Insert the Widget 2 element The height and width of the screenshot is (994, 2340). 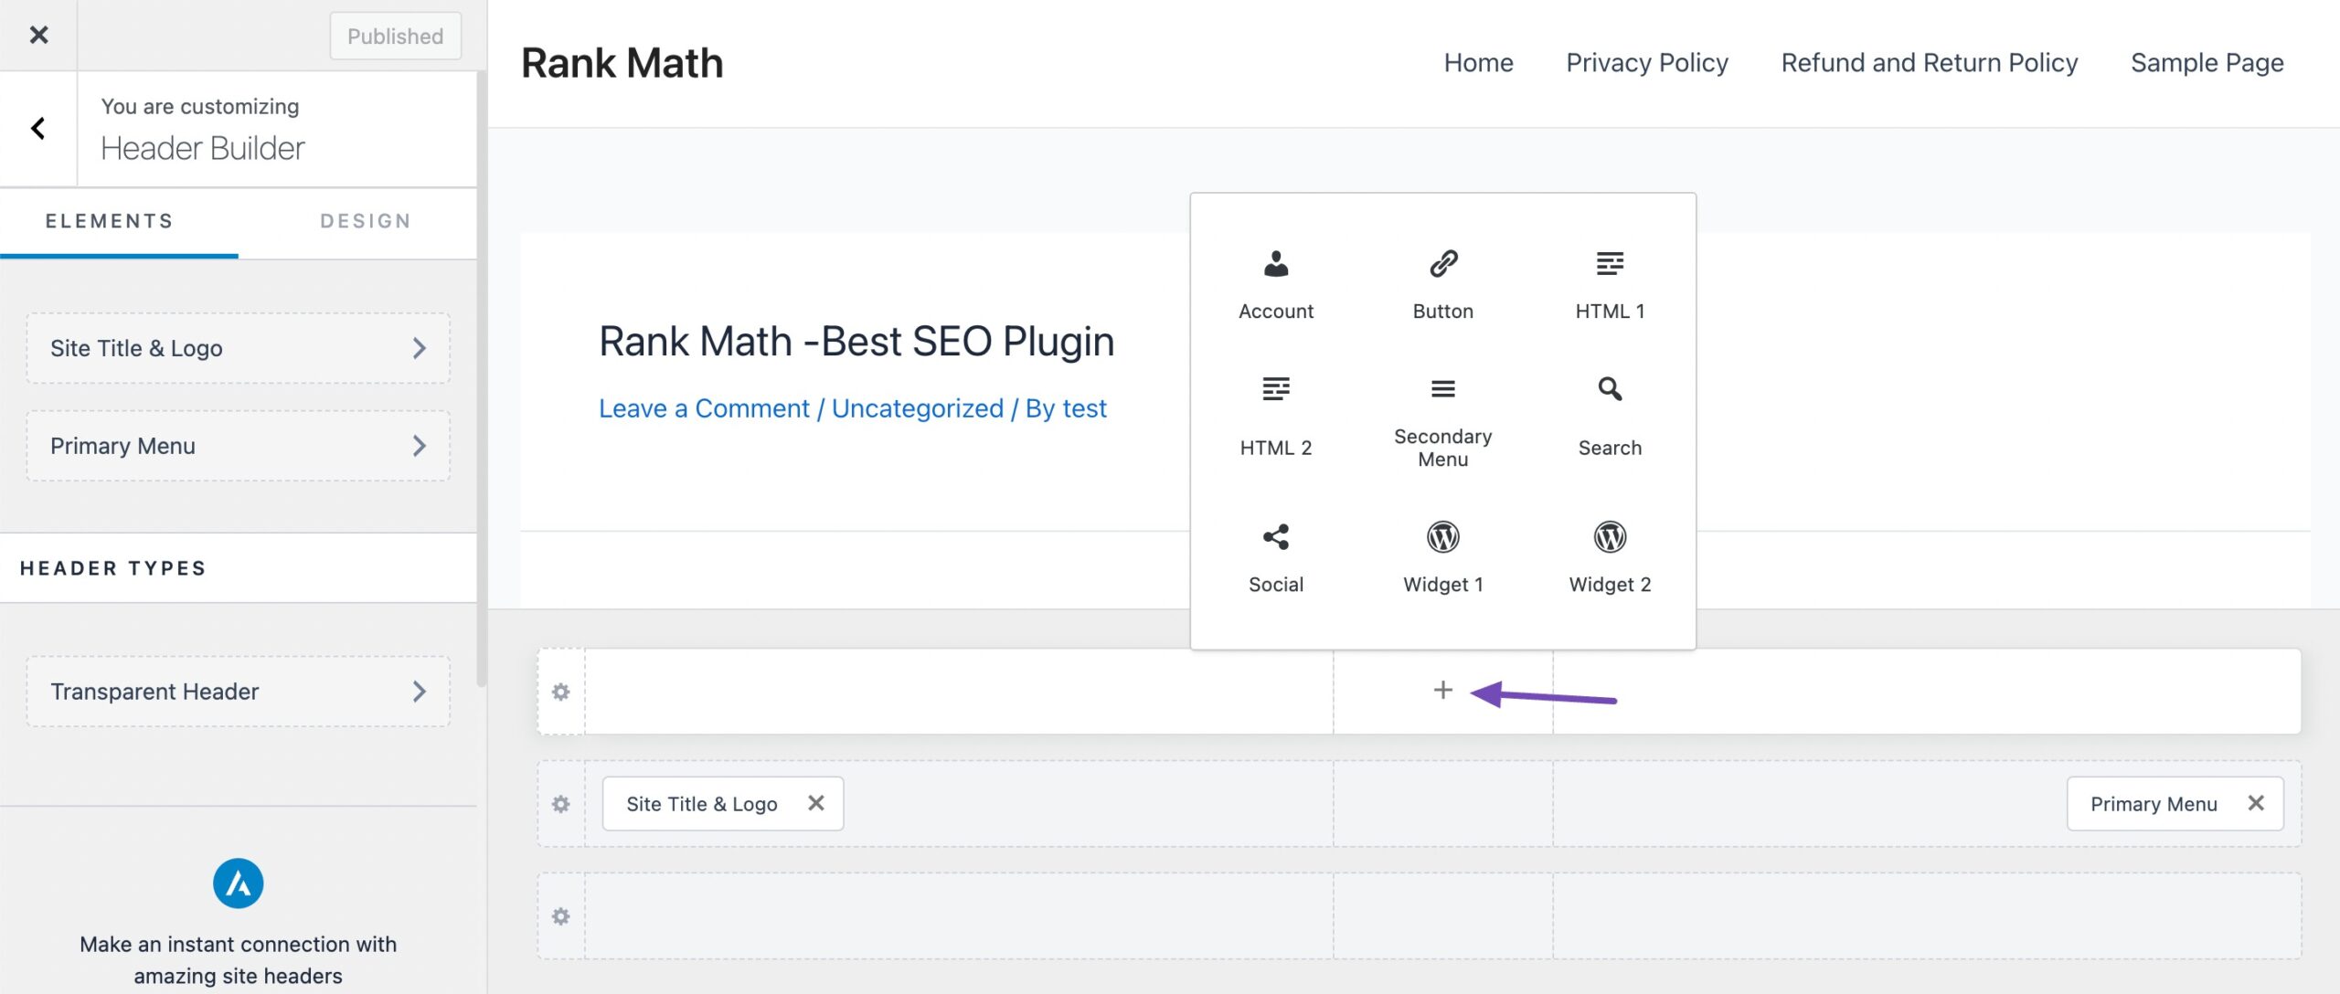coord(1610,558)
